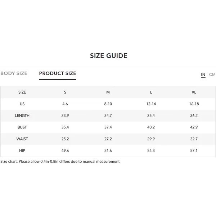Toggle units to IN

[x=203, y=75]
